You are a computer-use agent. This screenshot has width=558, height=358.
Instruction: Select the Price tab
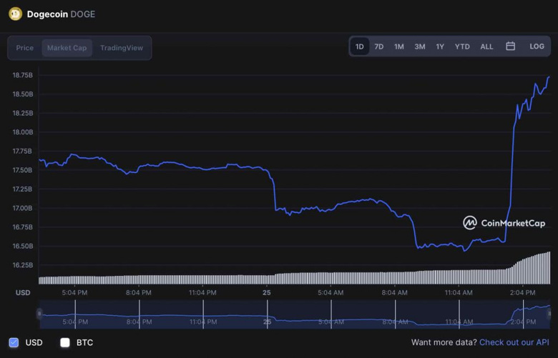[24, 48]
